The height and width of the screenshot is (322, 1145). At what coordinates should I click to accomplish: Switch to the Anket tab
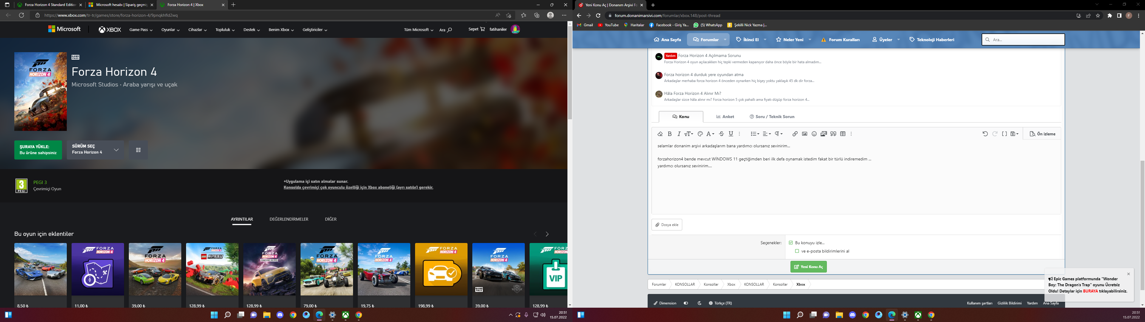pyautogui.click(x=725, y=117)
